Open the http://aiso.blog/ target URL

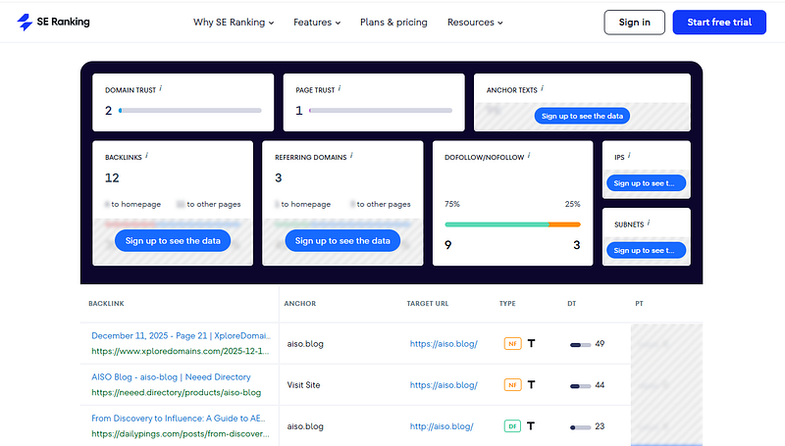442,426
